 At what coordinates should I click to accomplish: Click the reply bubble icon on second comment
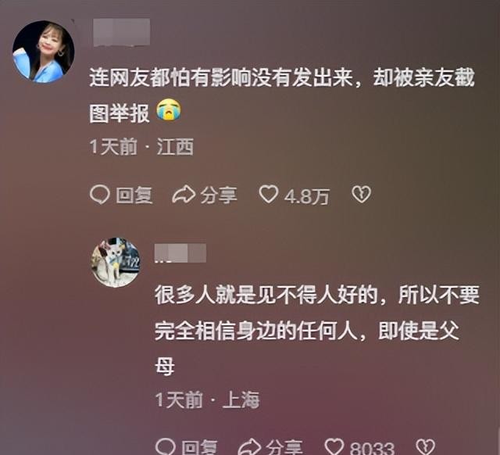165,446
